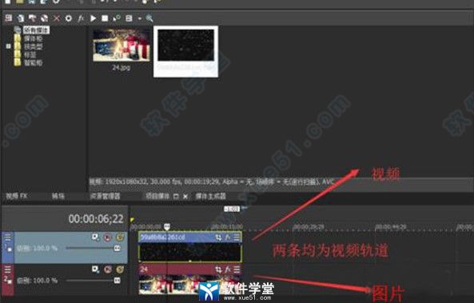Open the views dropdown arrow in media toolbar
Image resolution: width=474 pixels, height=303 pixels.
pos(139,18)
